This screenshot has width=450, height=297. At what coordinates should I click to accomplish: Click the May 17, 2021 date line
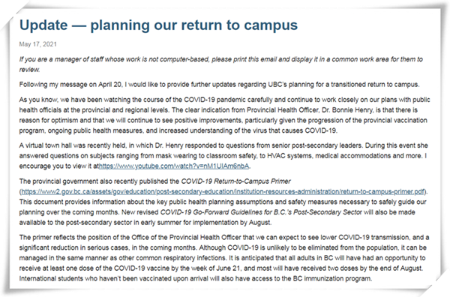(38, 44)
